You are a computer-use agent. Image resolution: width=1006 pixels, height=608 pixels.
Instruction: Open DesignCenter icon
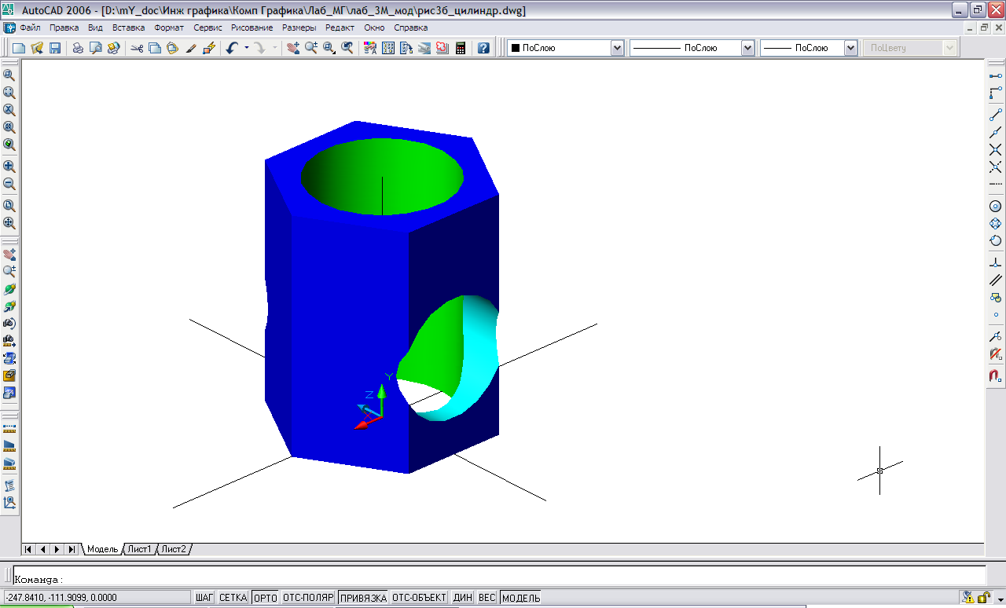388,48
